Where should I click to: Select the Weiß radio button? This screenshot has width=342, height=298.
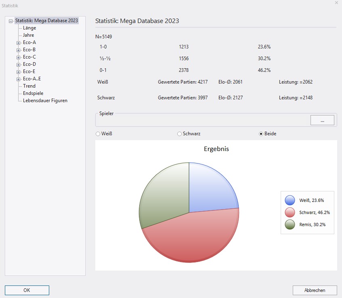click(x=98, y=134)
